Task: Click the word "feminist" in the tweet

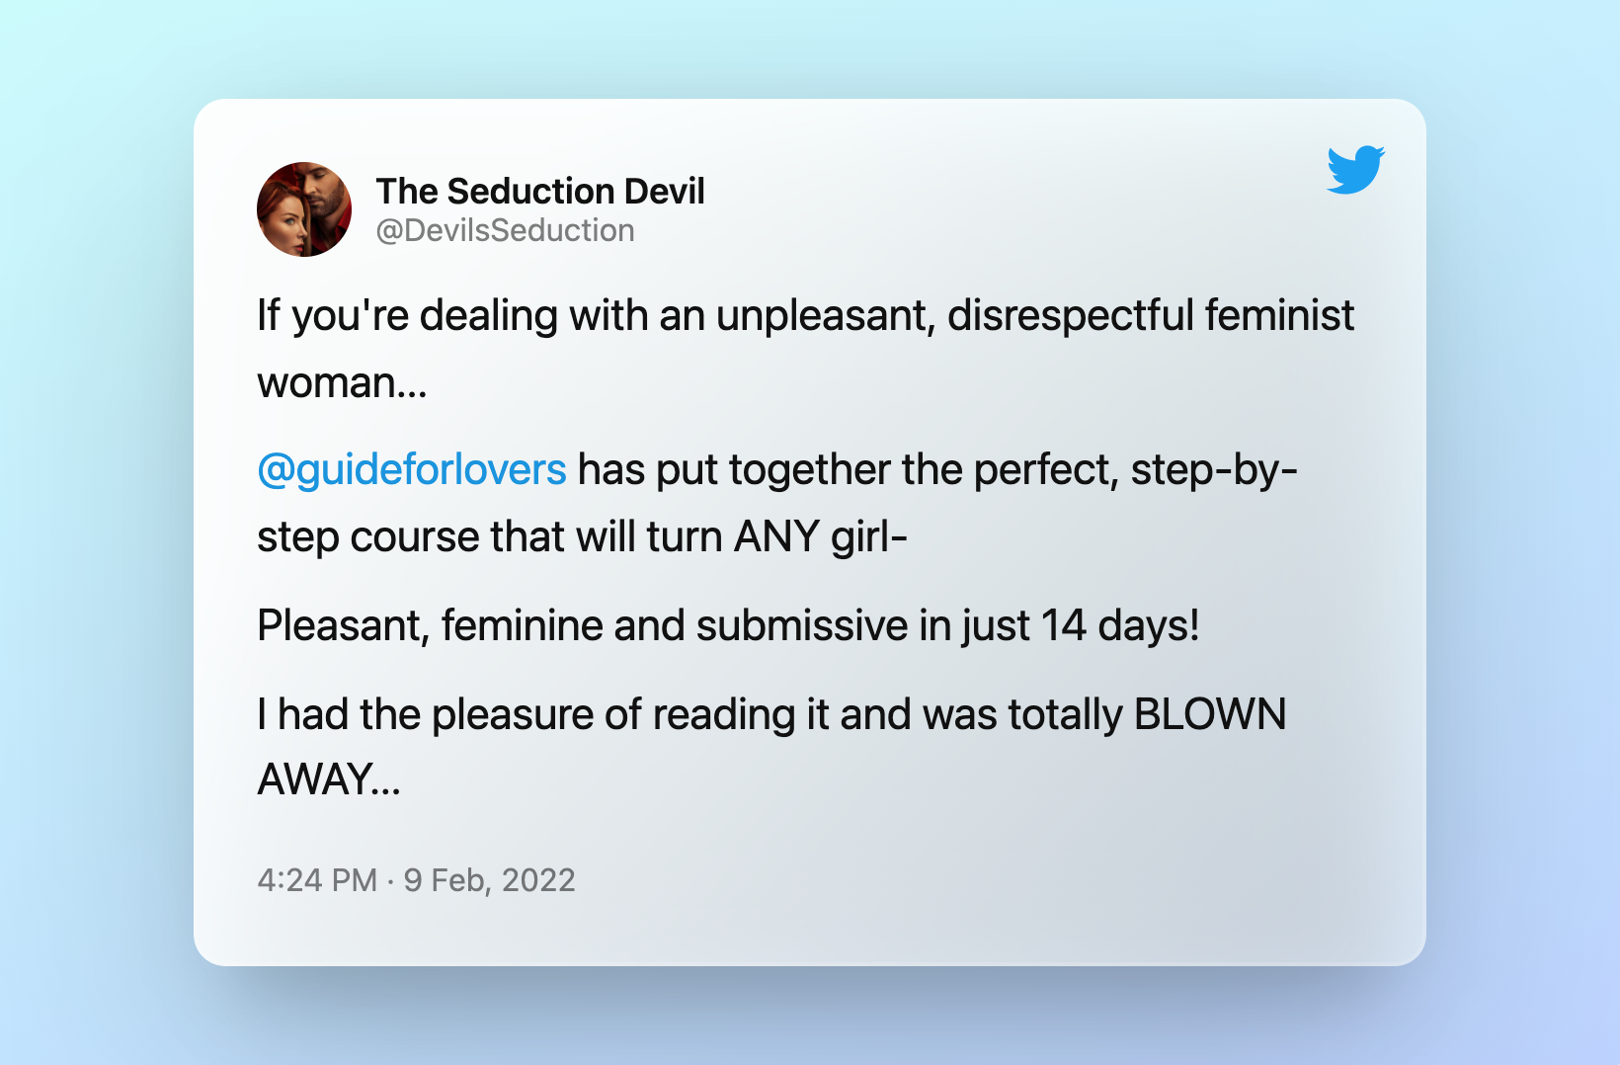Action: (x=1279, y=316)
